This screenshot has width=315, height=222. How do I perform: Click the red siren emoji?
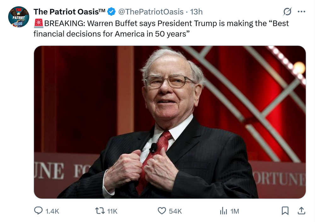(39, 23)
